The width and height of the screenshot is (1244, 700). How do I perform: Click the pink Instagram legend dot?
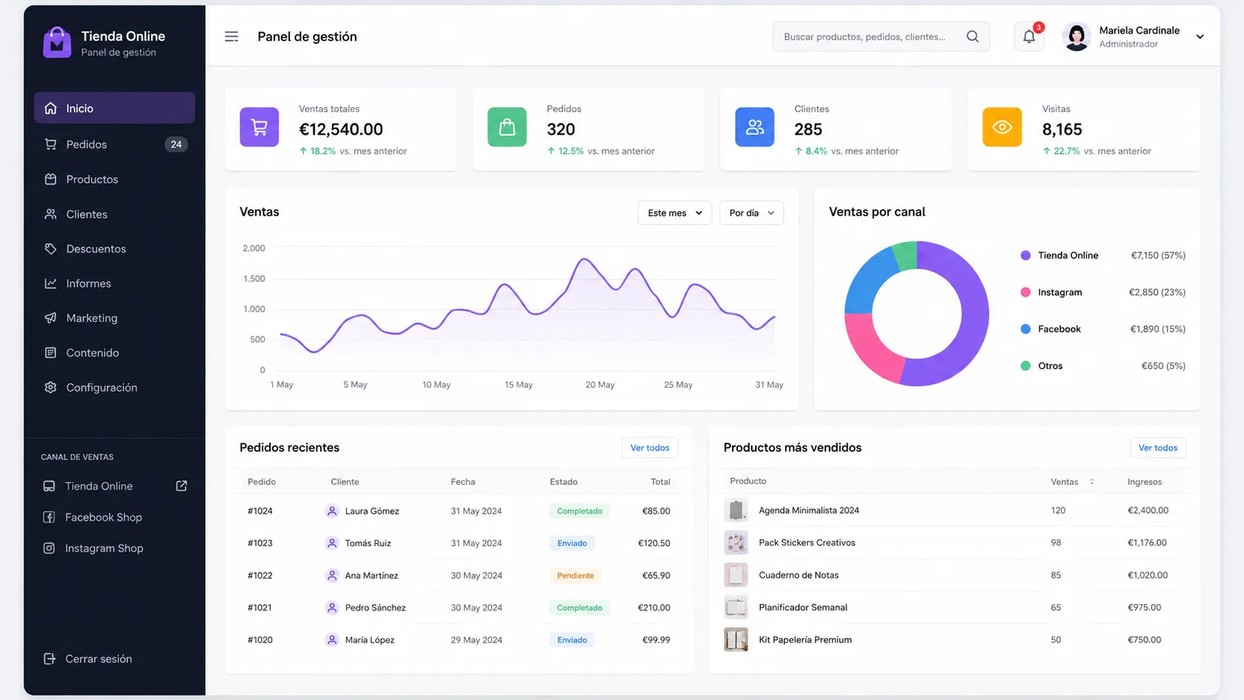coord(1025,292)
